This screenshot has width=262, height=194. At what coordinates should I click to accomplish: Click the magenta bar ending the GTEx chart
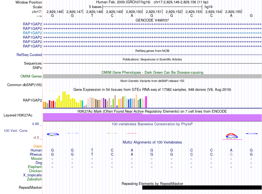(x=146, y=102)
